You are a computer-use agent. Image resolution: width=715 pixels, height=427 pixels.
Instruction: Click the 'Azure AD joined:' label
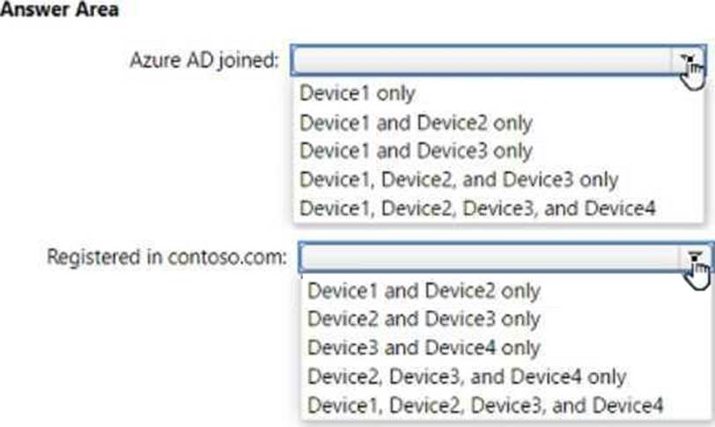(x=204, y=61)
